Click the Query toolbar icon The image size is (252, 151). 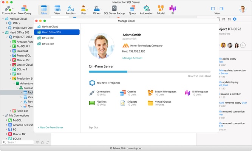pos(132,10)
